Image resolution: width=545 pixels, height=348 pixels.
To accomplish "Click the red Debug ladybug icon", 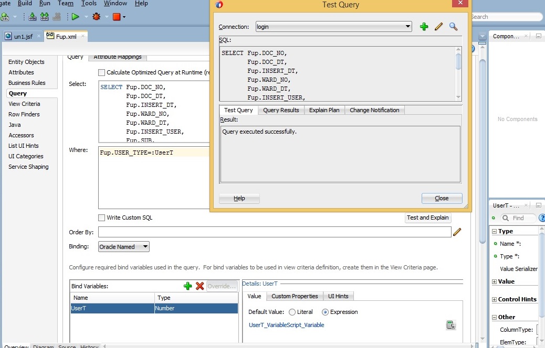I will coord(96,17).
